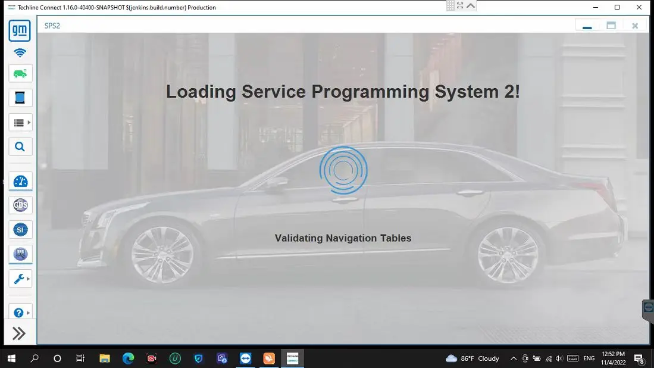
Task: Click the GM logo in the sidebar
Action: (20, 30)
